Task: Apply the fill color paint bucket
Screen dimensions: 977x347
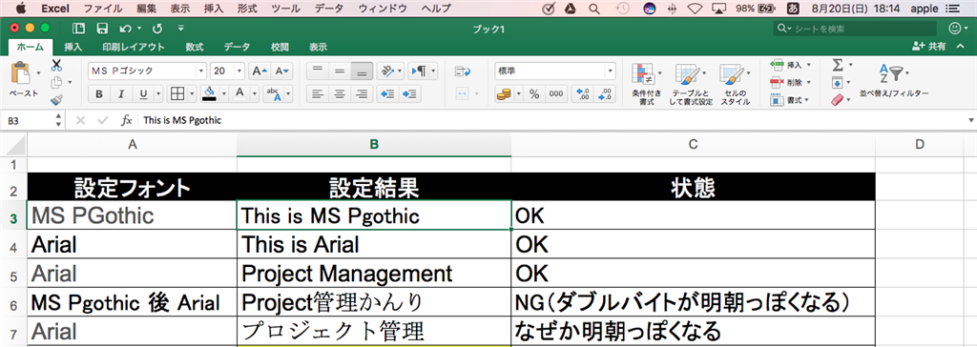Action: click(x=210, y=93)
